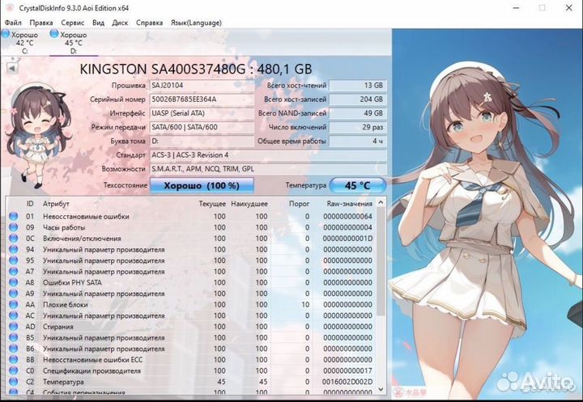Click the CrystalDiskInfo app icon in title bar
Screen dimensions: 583x402
point(10,8)
